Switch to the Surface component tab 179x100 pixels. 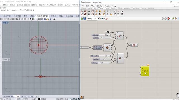pyautogui.click(x=114, y=8)
